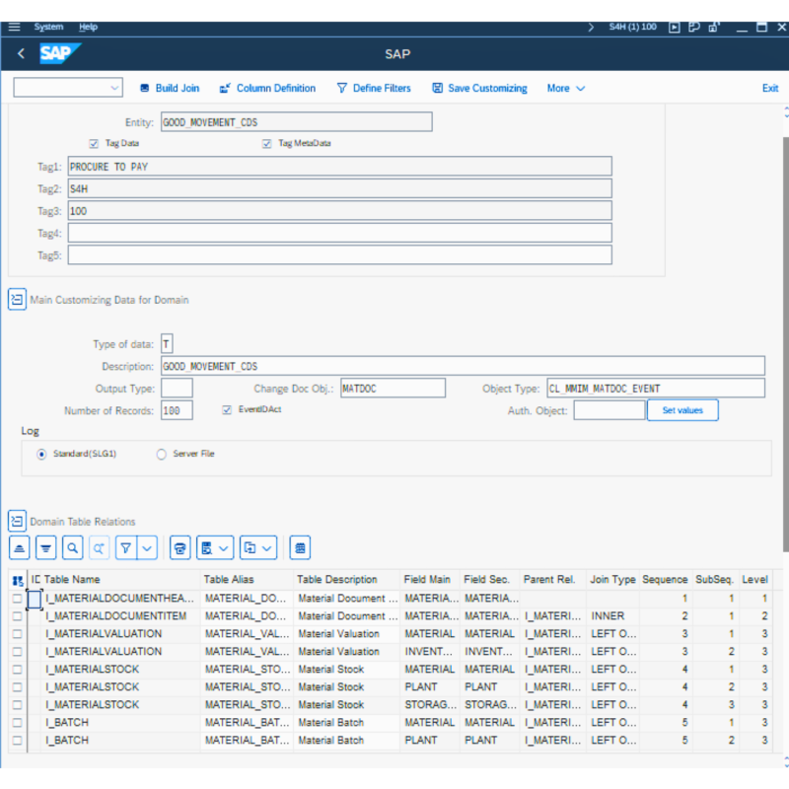789x789 pixels.
Task: Click the sort descending icon in table toolbar
Action: click(45, 547)
